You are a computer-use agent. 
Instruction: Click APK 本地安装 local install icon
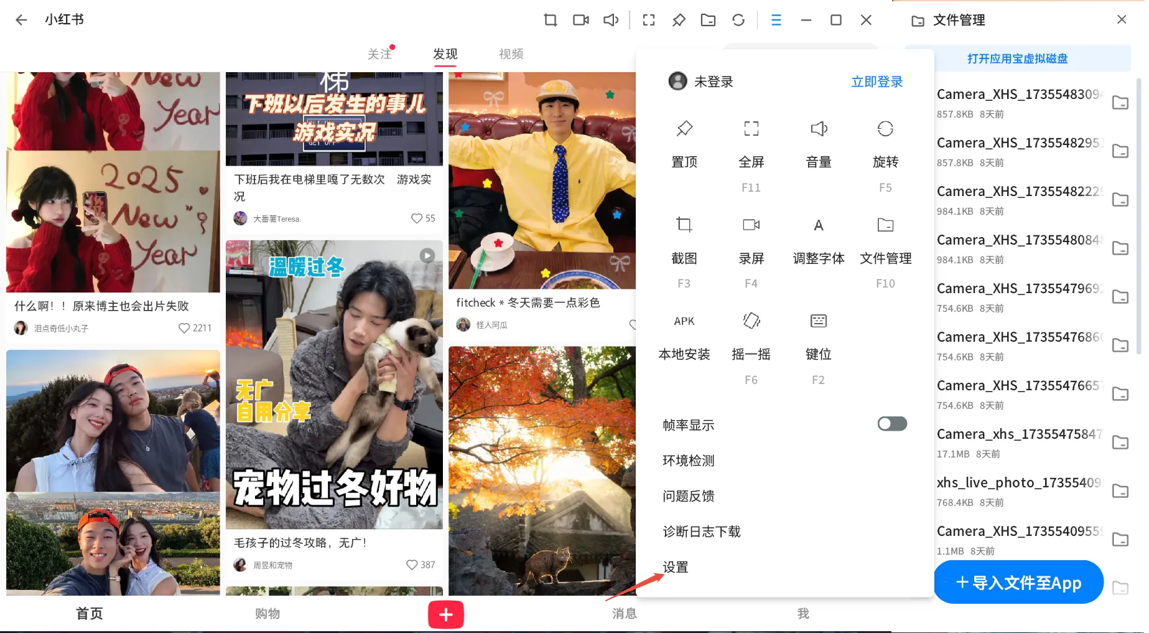point(684,321)
